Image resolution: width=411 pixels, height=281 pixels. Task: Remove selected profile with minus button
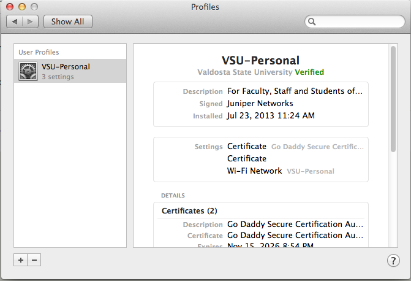34,260
